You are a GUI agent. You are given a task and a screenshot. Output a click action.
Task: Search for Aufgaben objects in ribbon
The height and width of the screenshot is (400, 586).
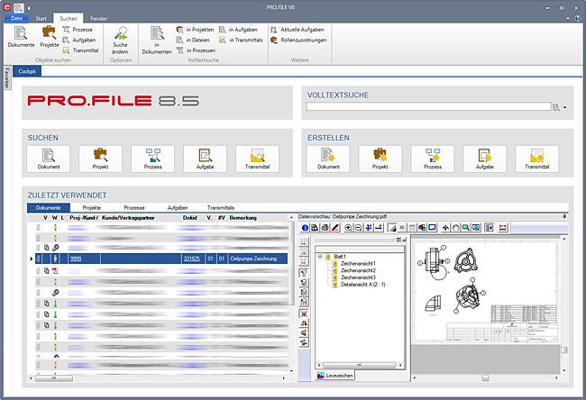tap(78, 40)
